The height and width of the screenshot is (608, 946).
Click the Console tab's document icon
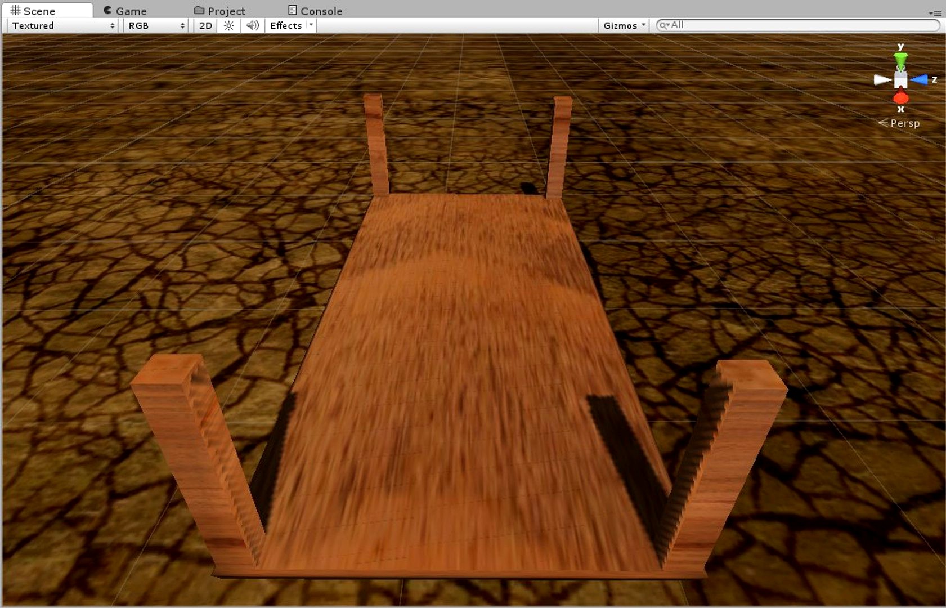coord(293,10)
